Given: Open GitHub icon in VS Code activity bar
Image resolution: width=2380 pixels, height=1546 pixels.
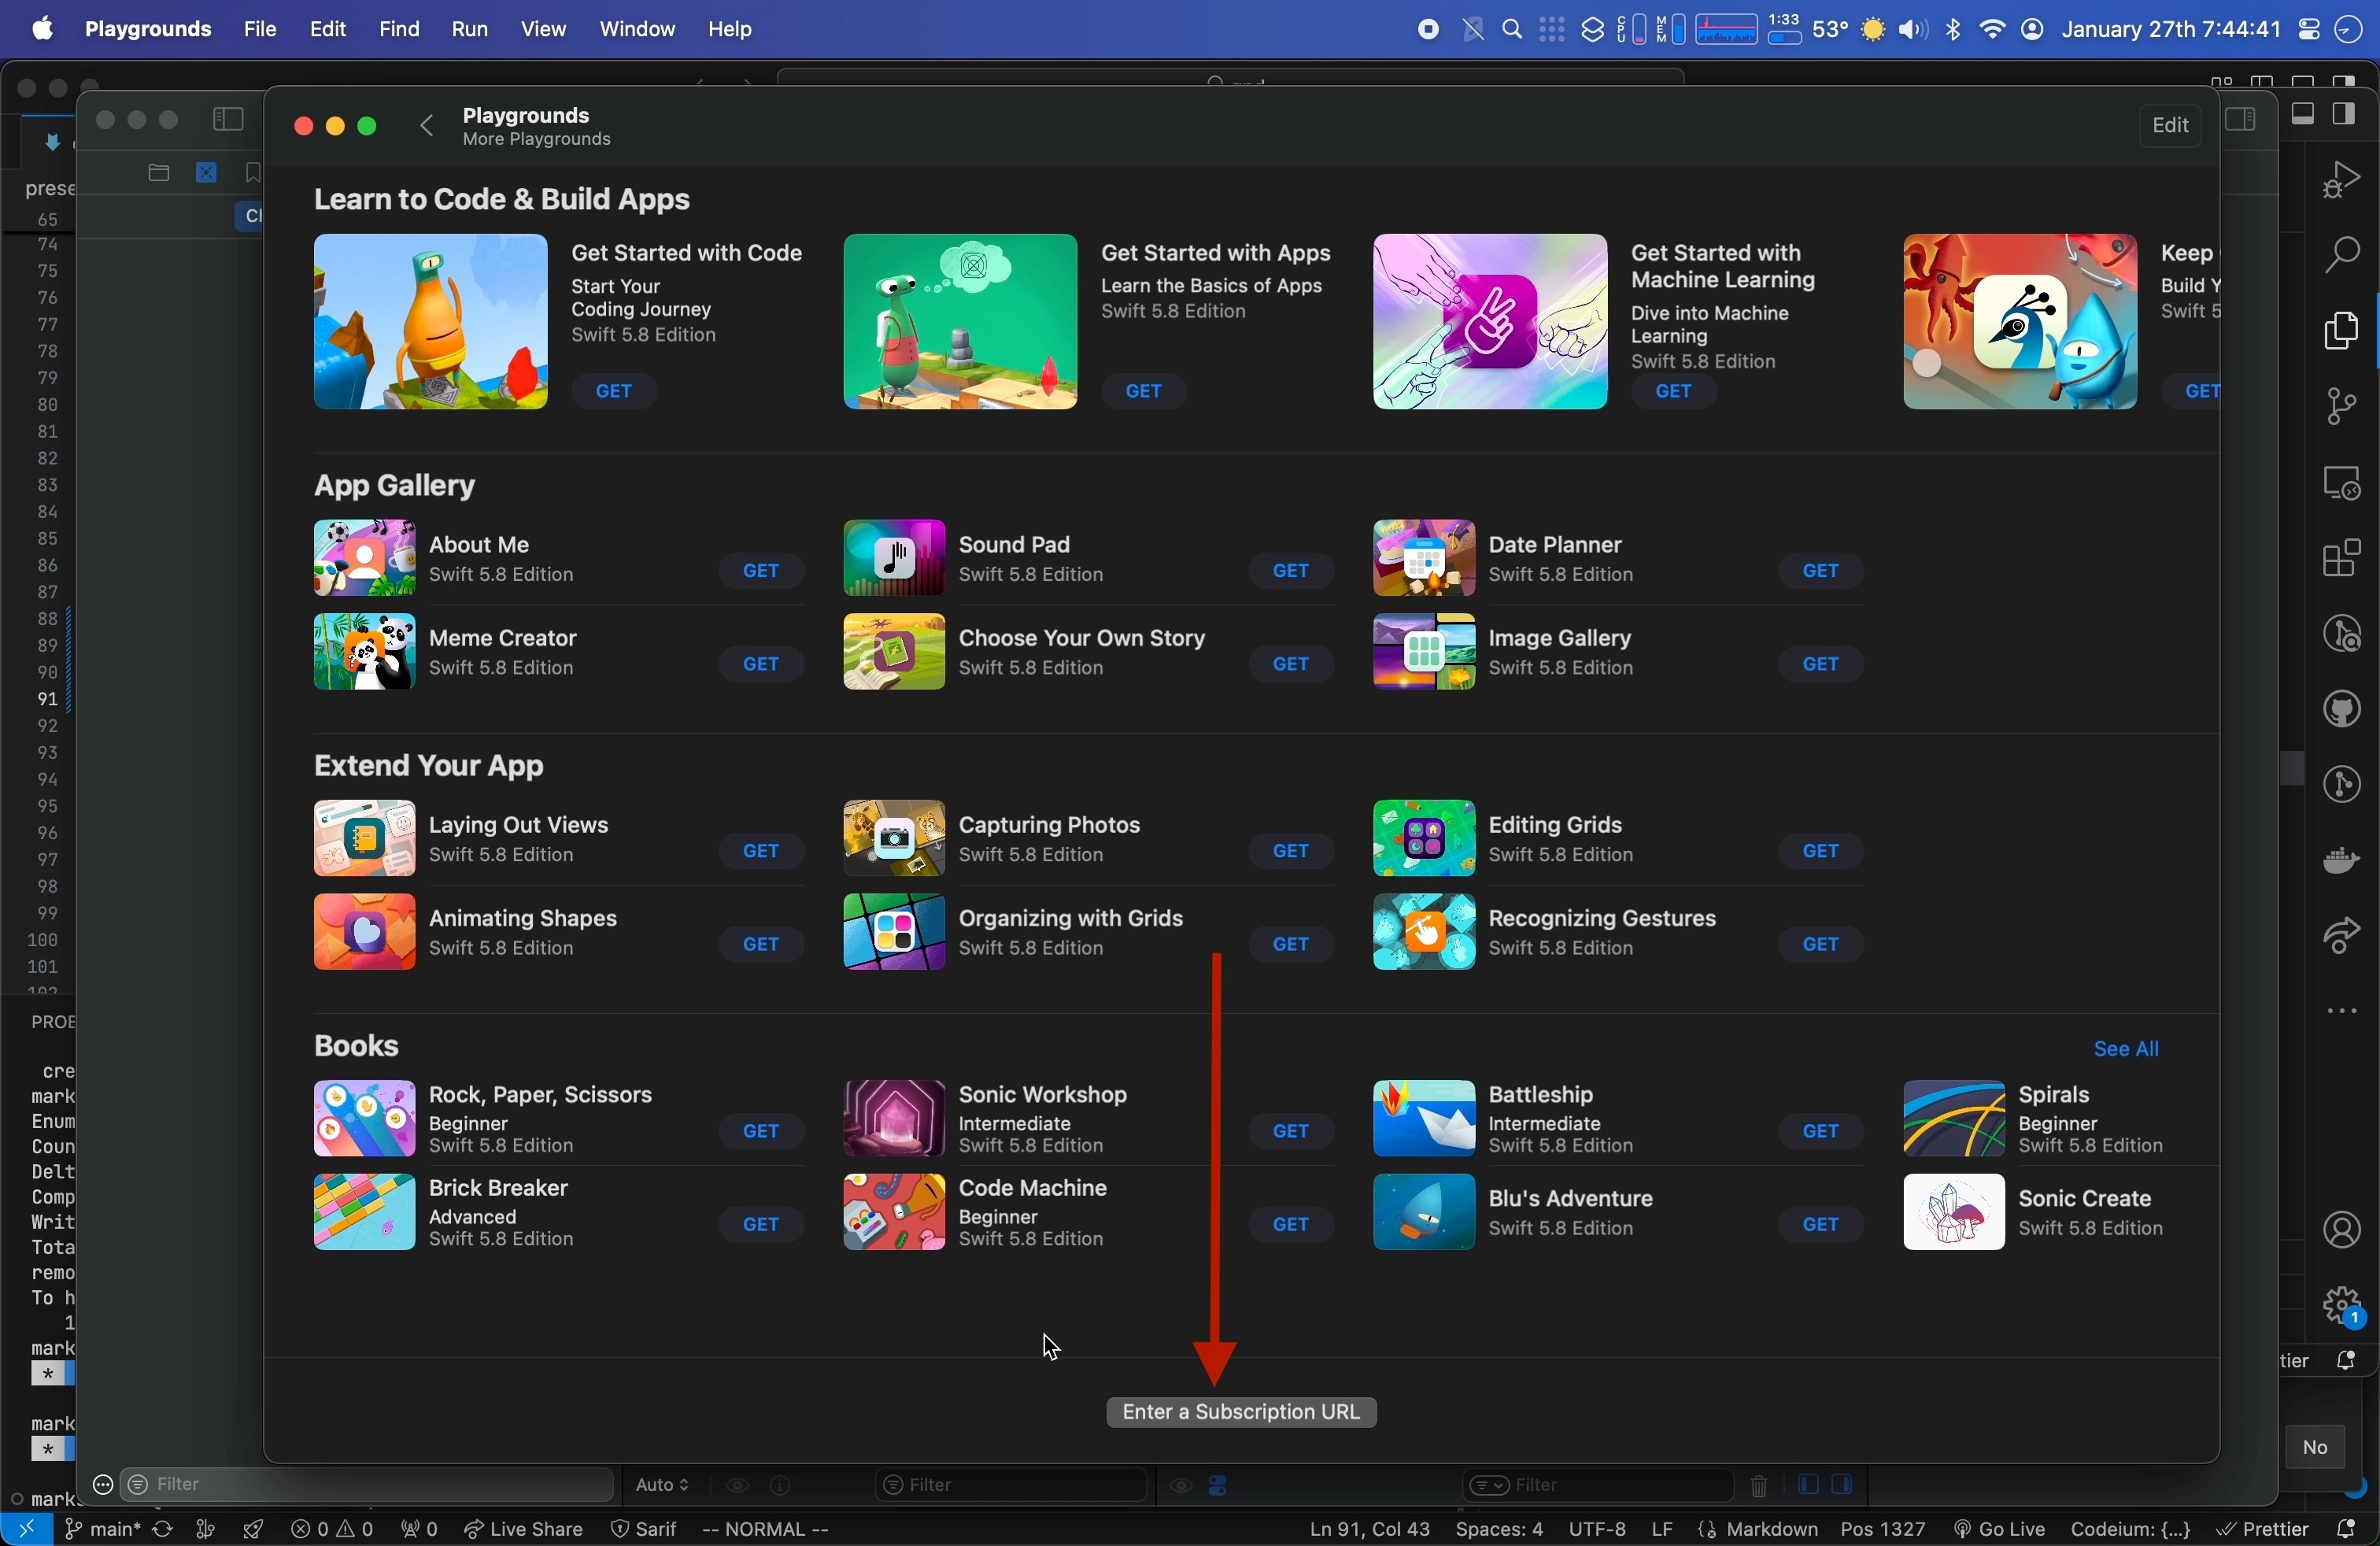Looking at the screenshot, I should tap(2342, 711).
